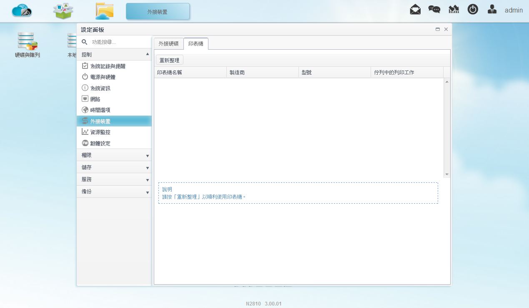Viewport: 529px width, 308px height.
Task: Click the admin username label
Action: 514,10
